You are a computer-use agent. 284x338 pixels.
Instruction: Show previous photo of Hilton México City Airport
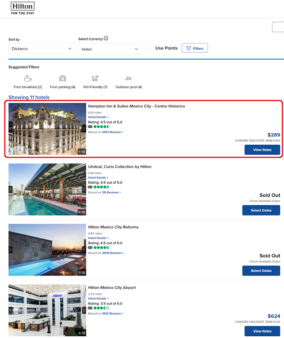coord(11,310)
